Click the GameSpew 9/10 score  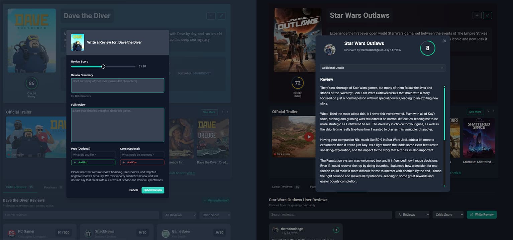tap(219, 233)
